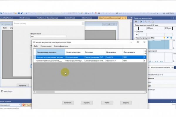Click the Live Share button

[168, 13]
